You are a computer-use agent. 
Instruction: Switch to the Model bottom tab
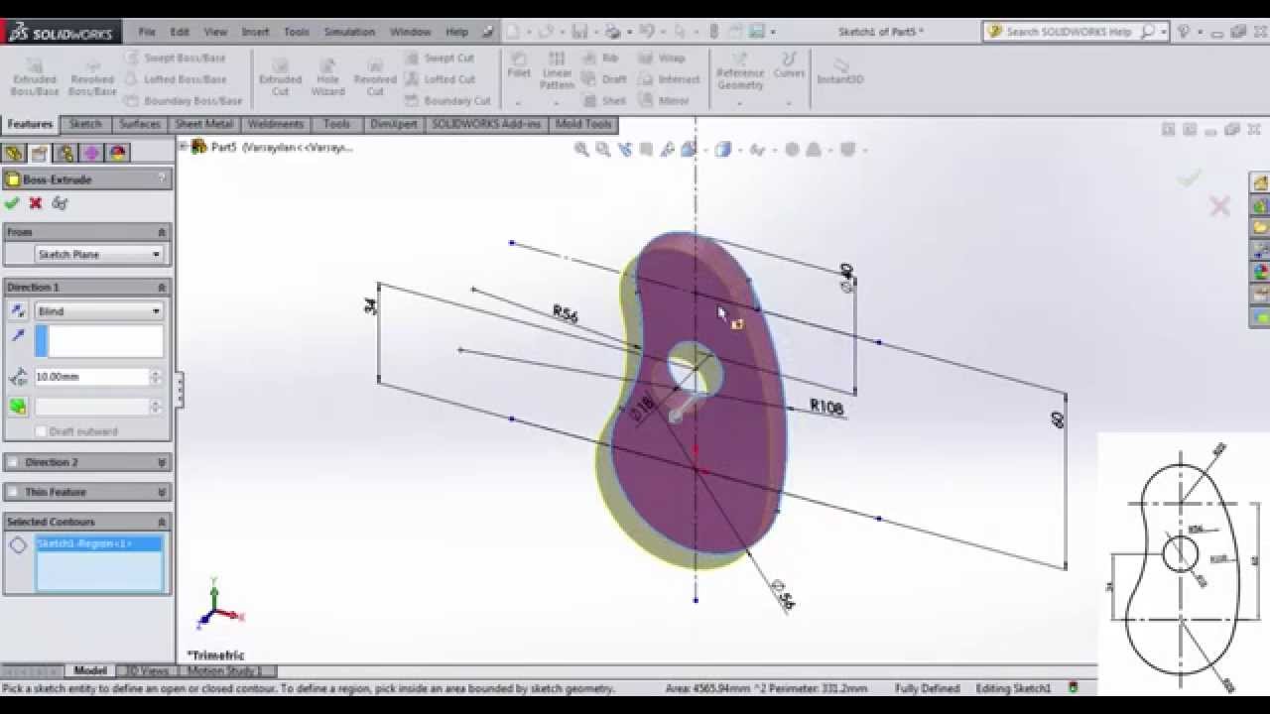90,671
